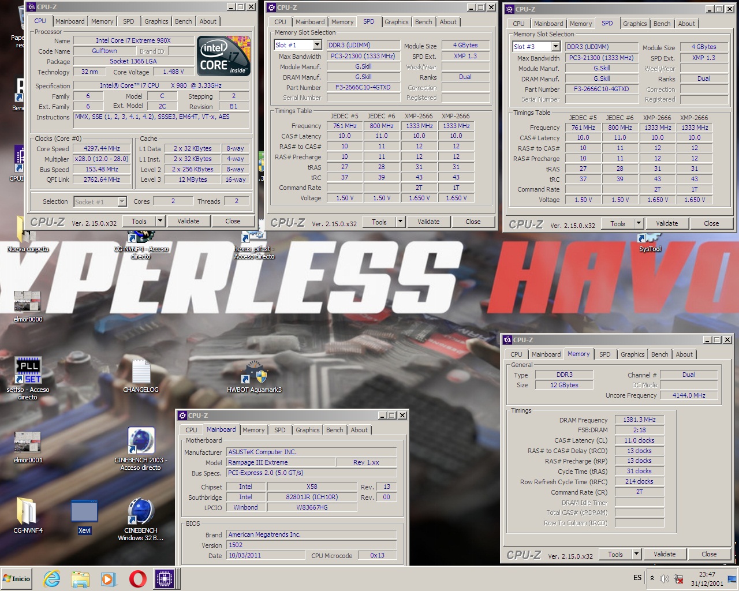Image resolution: width=739 pixels, height=591 pixels.
Task: Click the ES input language indicator
Action: (x=637, y=578)
